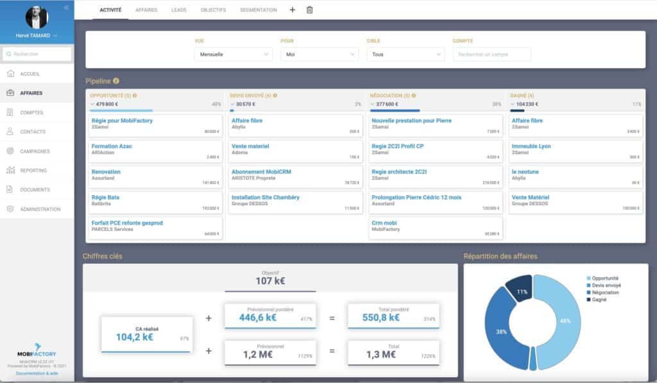
Task: Open the Régie pour MobiFactory deal
Action: 122,121
